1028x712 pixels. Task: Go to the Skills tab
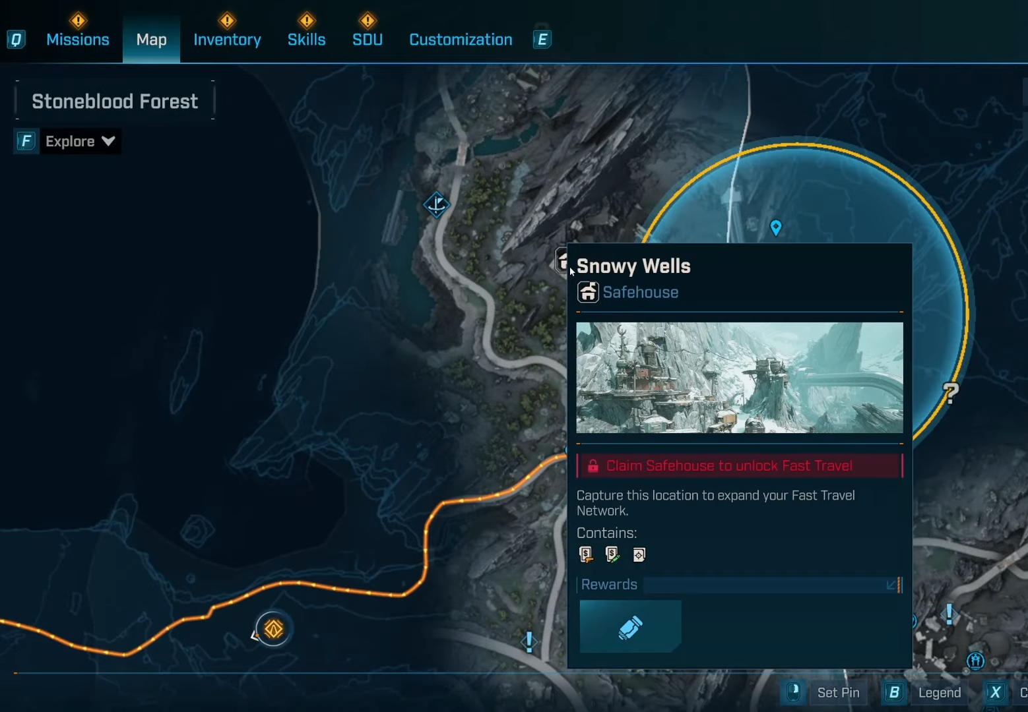point(306,40)
